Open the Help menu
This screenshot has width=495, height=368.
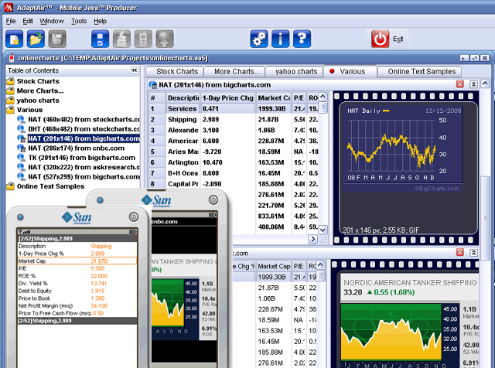point(100,21)
